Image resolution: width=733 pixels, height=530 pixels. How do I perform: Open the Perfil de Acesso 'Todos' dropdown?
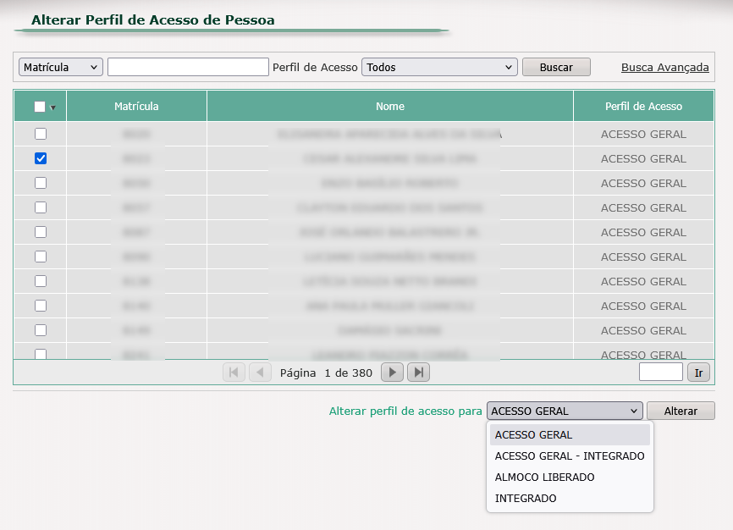click(439, 67)
